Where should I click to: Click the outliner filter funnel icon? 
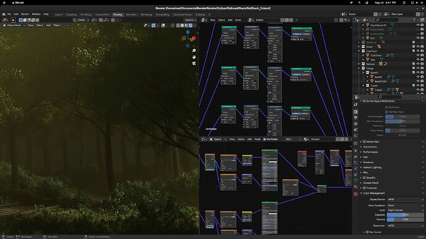tap(414, 20)
